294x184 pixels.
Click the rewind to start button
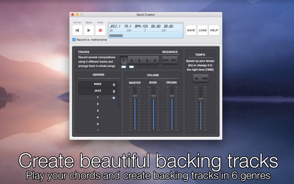click(x=77, y=31)
